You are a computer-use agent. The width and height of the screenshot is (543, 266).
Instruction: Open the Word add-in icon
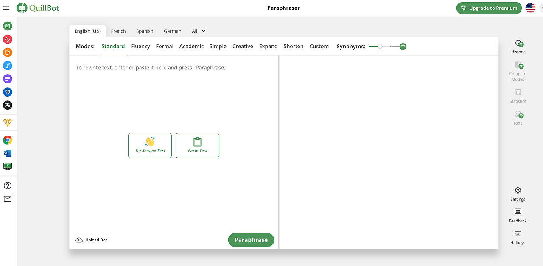[x=8, y=153]
